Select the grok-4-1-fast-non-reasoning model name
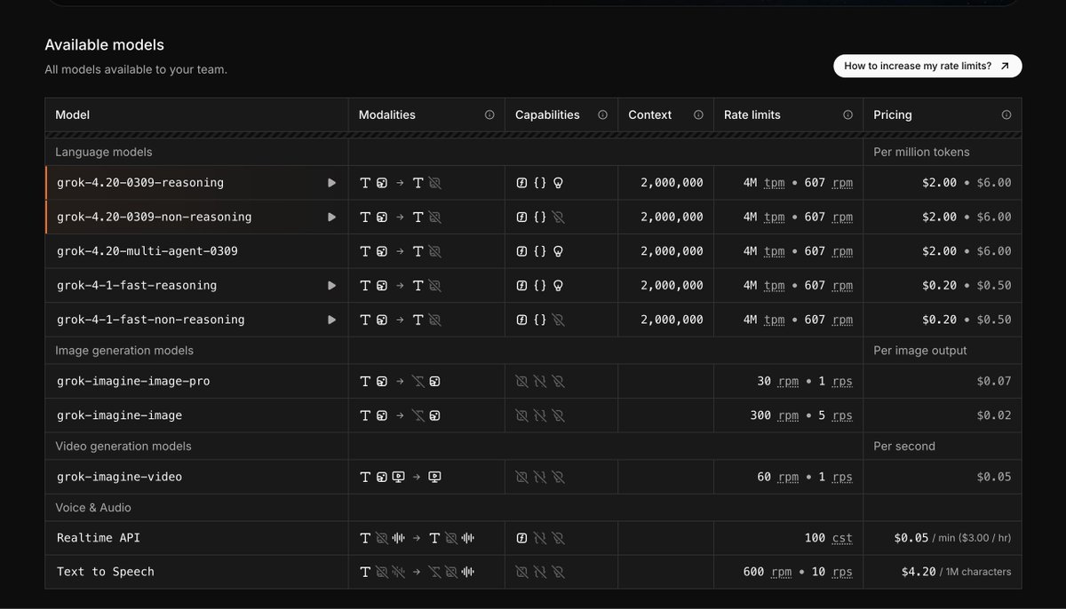The image size is (1066, 609). 151,320
